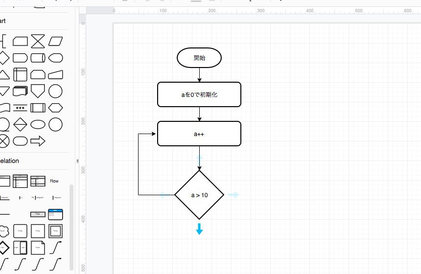Select the Sort diamond shape

coord(20,124)
